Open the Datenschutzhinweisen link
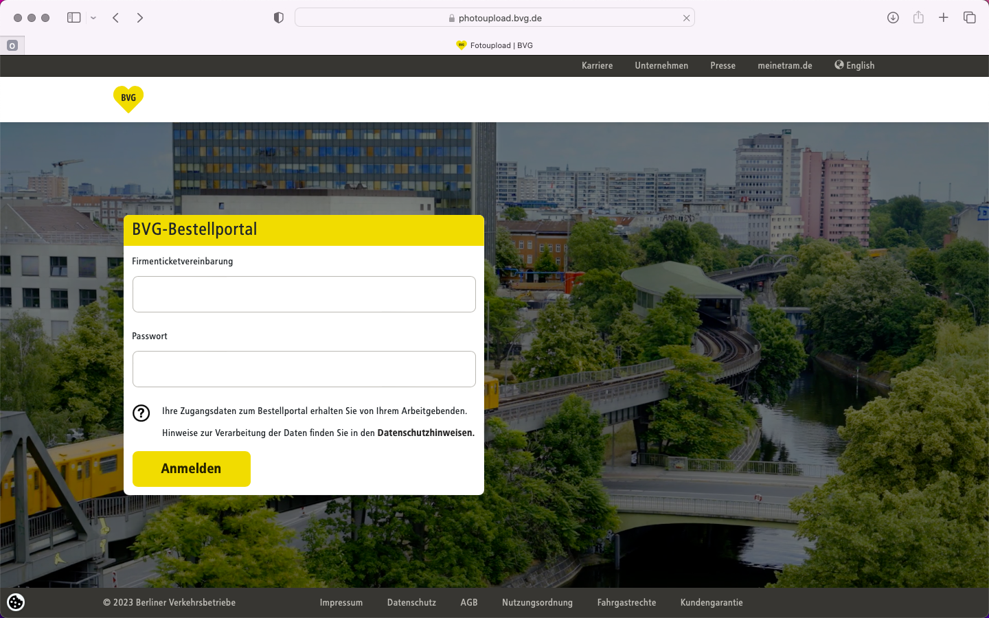 [426, 433]
